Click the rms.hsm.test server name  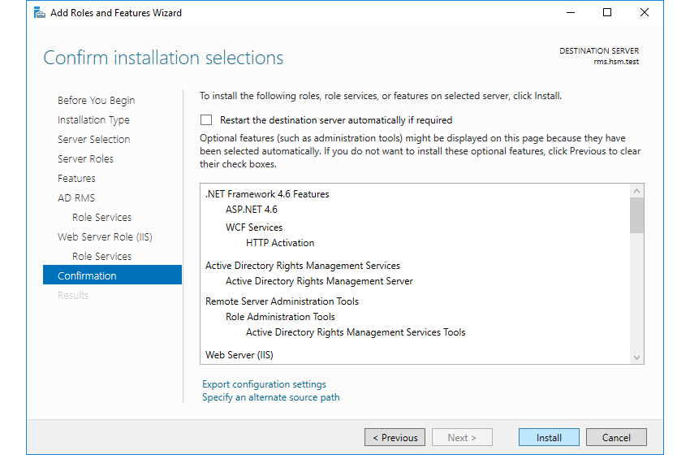[616, 62]
